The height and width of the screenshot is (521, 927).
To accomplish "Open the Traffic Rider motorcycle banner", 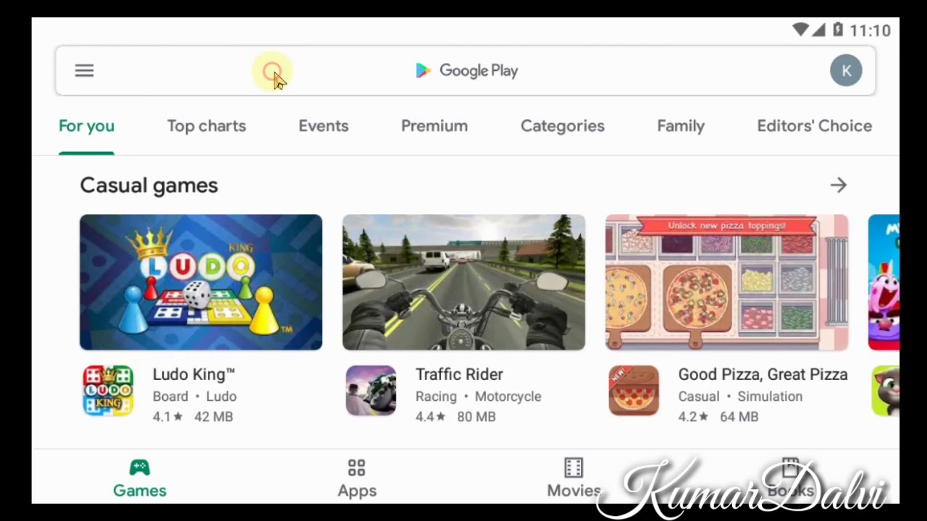I will point(463,282).
